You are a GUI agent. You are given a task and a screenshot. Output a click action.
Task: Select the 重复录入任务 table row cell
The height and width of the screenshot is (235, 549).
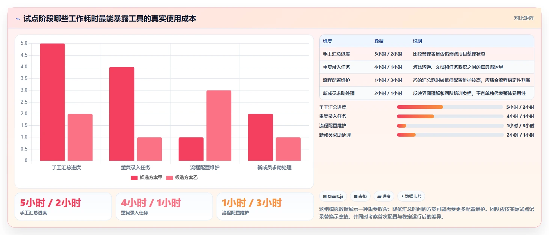pyautogui.click(x=336, y=67)
